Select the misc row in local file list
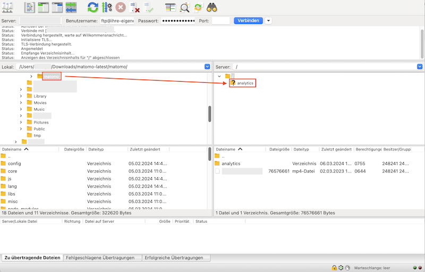The width and height of the screenshot is (425, 272). click(x=104, y=201)
